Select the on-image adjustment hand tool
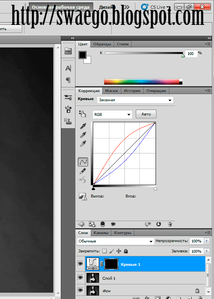This screenshot has width=214, height=299. (x=83, y=114)
